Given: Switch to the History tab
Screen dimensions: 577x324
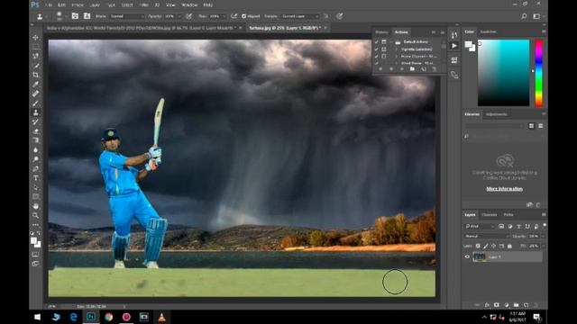Looking at the screenshot, I should tap(381, 32).
